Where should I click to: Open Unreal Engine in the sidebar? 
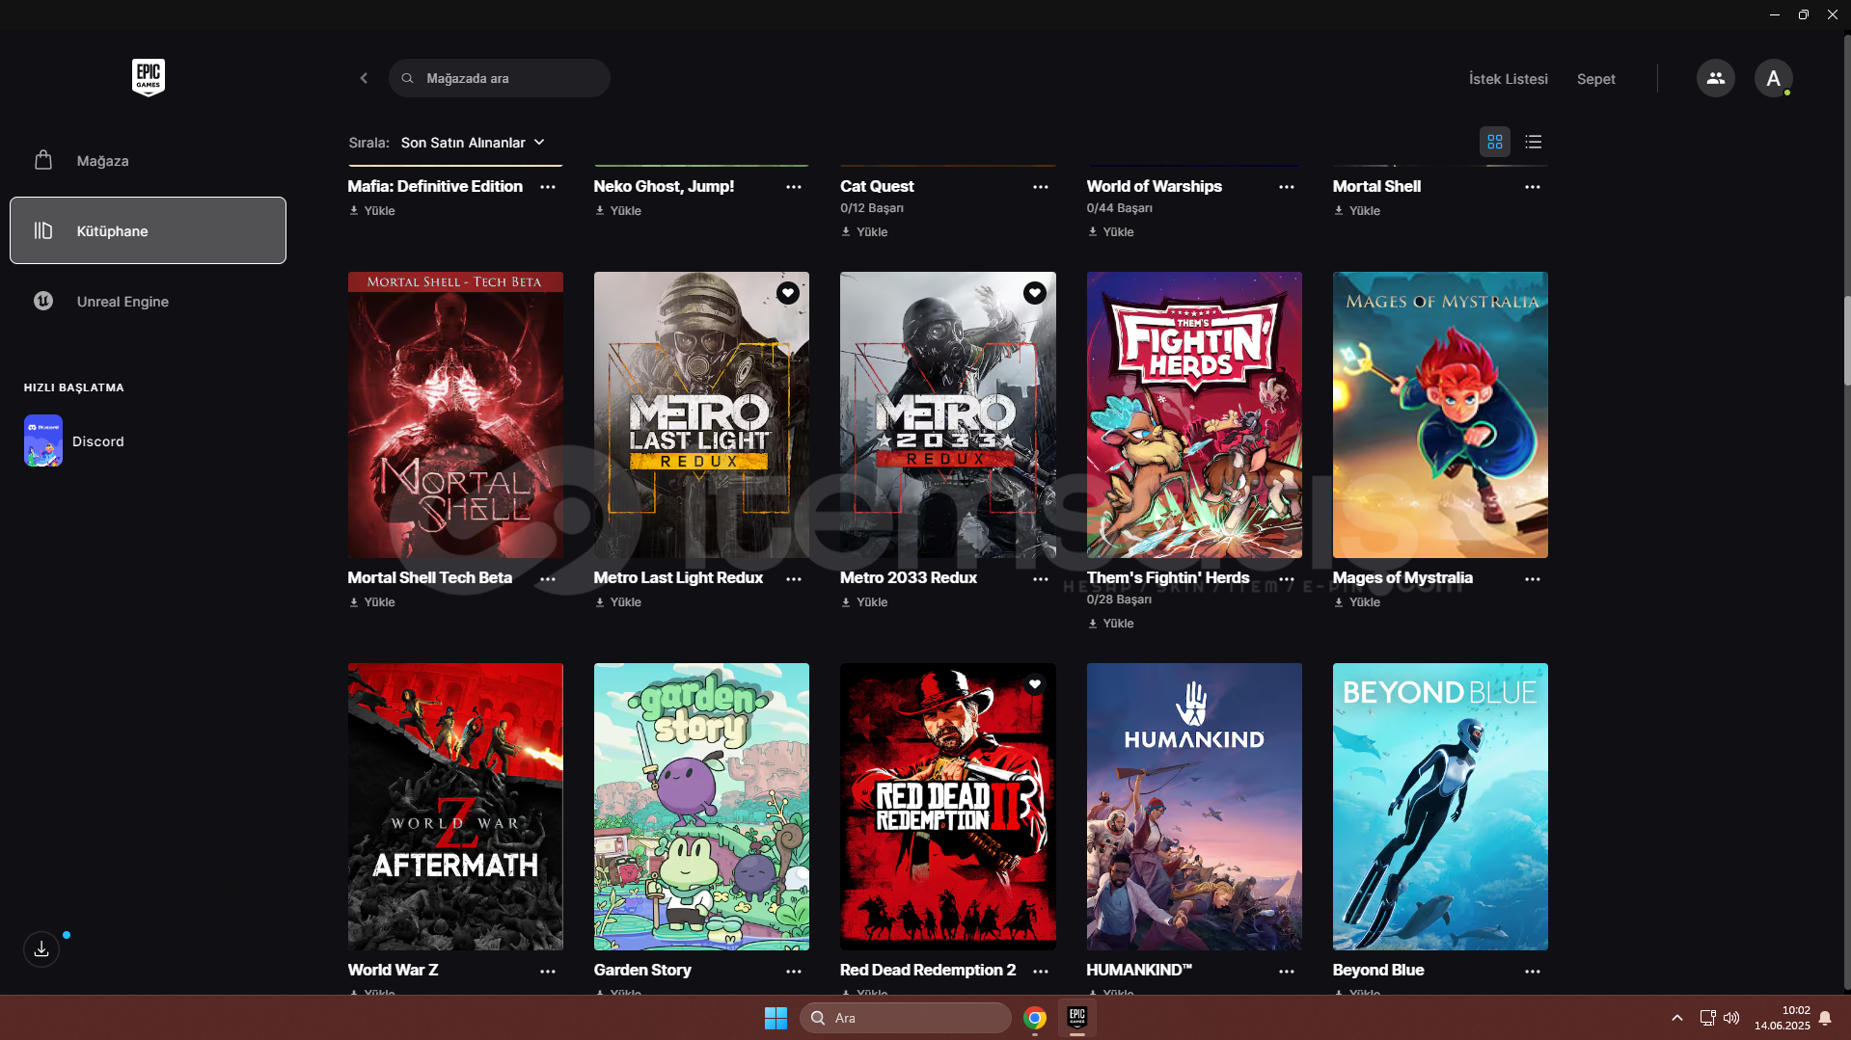[148, 301]
